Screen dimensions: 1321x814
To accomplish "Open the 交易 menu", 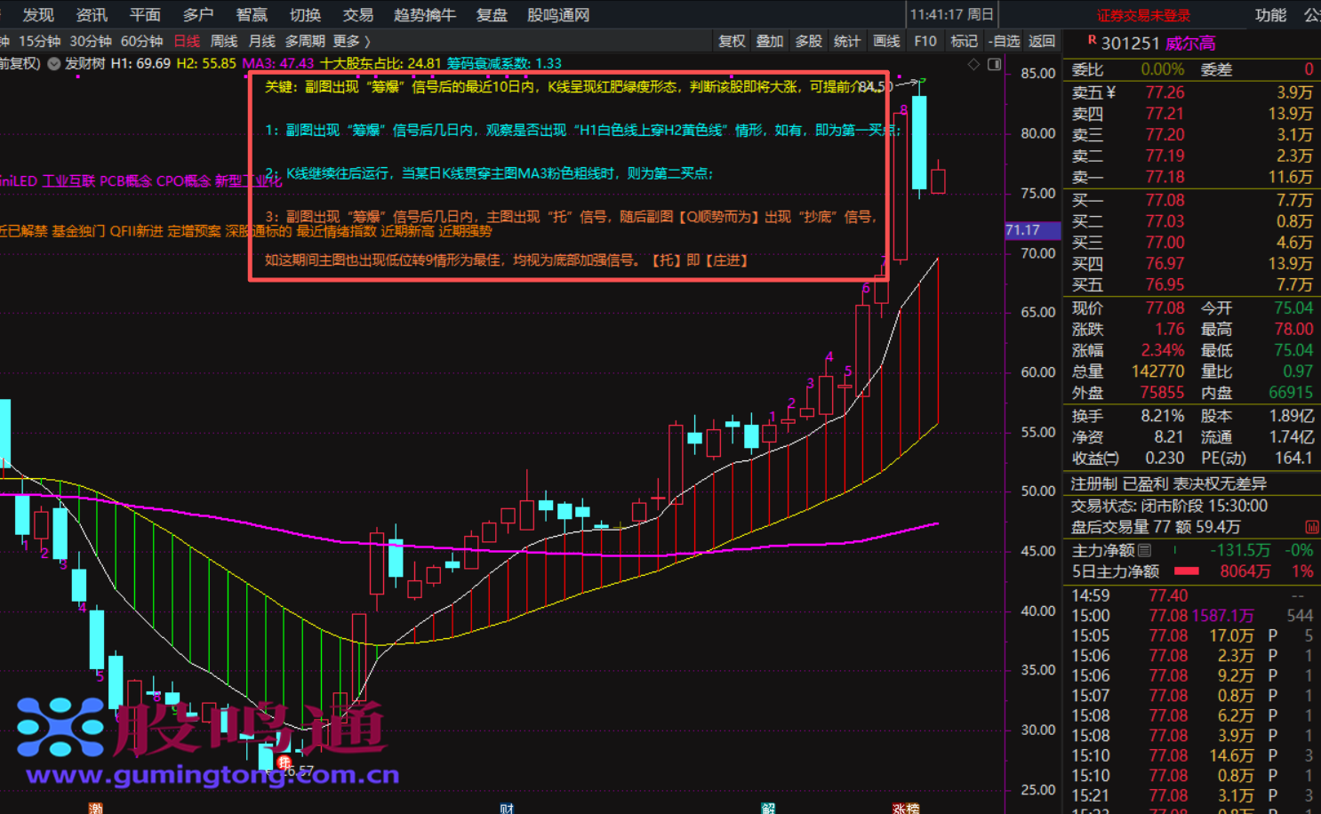I will click(358, 14).
